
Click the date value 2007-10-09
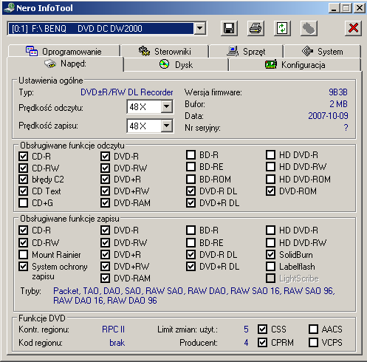[328, 116]
